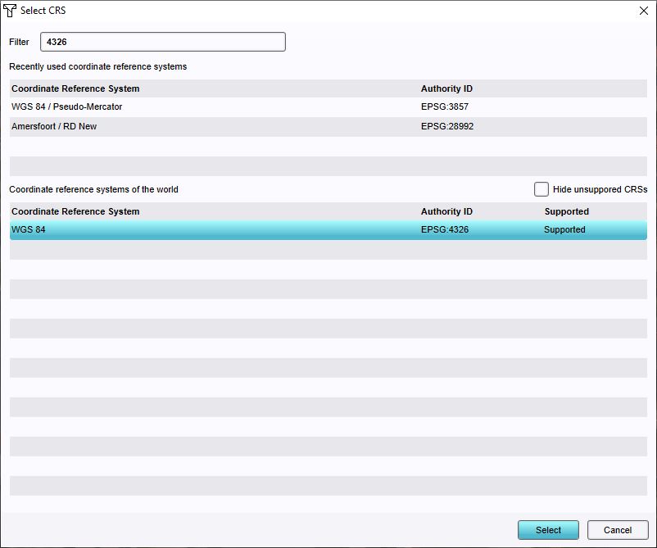Focus the Filter text field containing 4326
Viewport: 657px width, 548px height.
coord(162,42)
